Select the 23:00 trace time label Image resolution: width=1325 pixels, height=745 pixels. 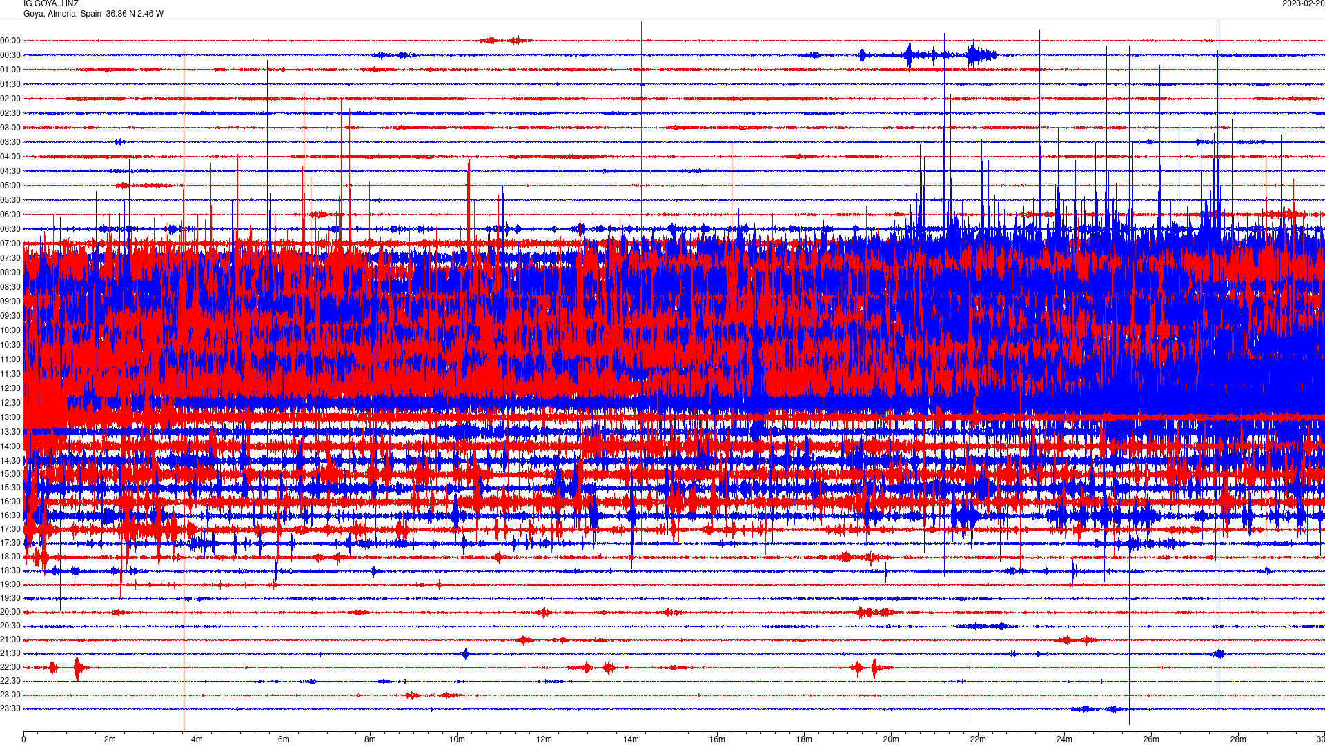point(10,695)
